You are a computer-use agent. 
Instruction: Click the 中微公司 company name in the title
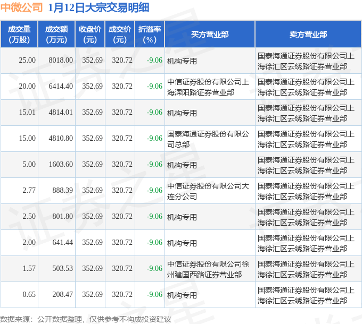coord(22,7)
